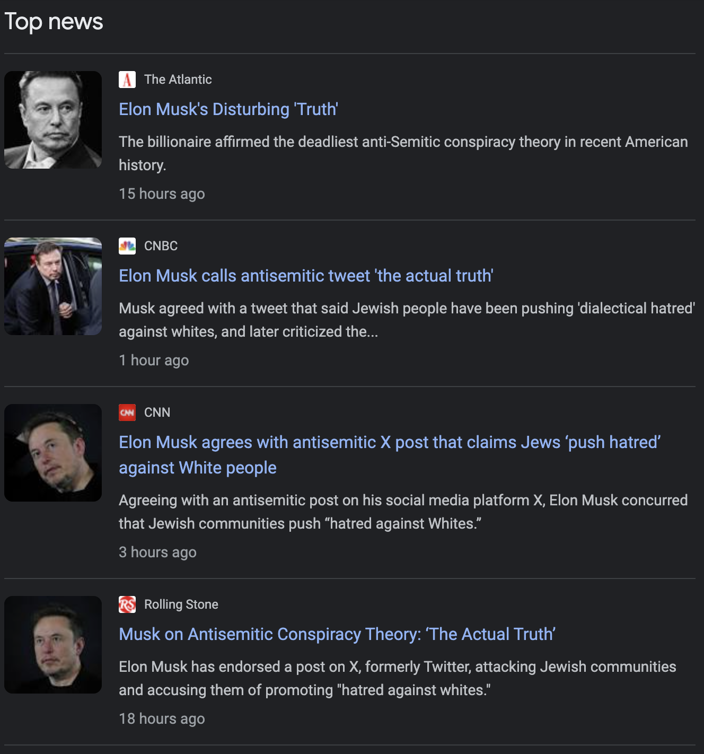
Task: Click the "15 hours ago" timestamp
Action: (x=162, y=194)
